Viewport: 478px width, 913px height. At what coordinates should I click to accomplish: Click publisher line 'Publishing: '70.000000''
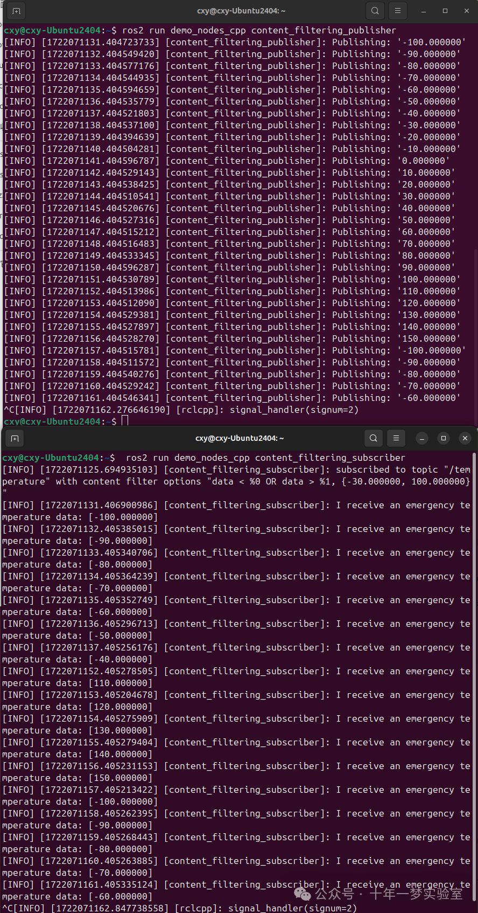point(229,244)
